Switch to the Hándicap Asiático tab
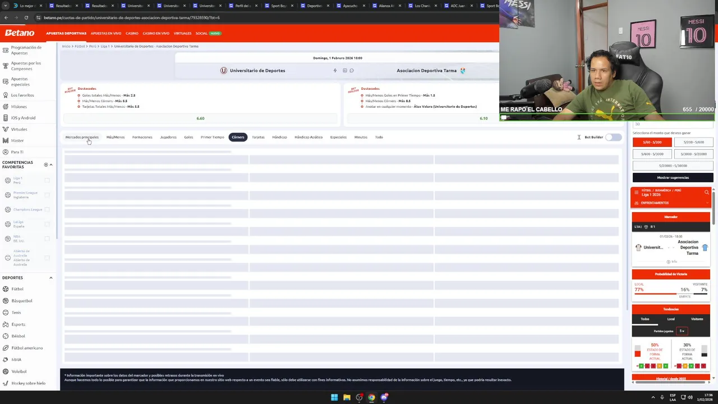This screenshot has height=404, width=718. pos(309,137)
